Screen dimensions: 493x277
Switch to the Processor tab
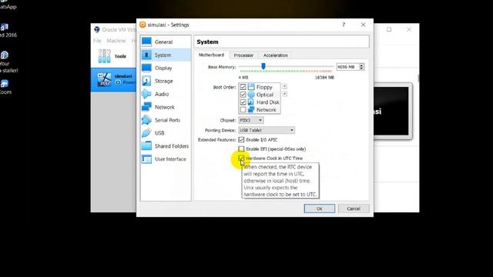(243, 55)
